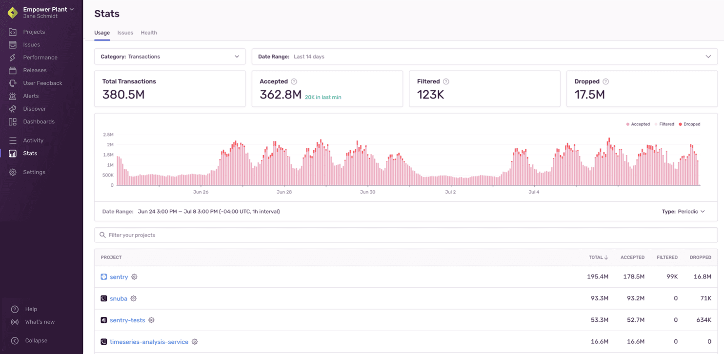The width and height of the screenshot is (724, 354).
Task: Click the sentry-tests dropped 634K value
Action: tap(703, 320)
